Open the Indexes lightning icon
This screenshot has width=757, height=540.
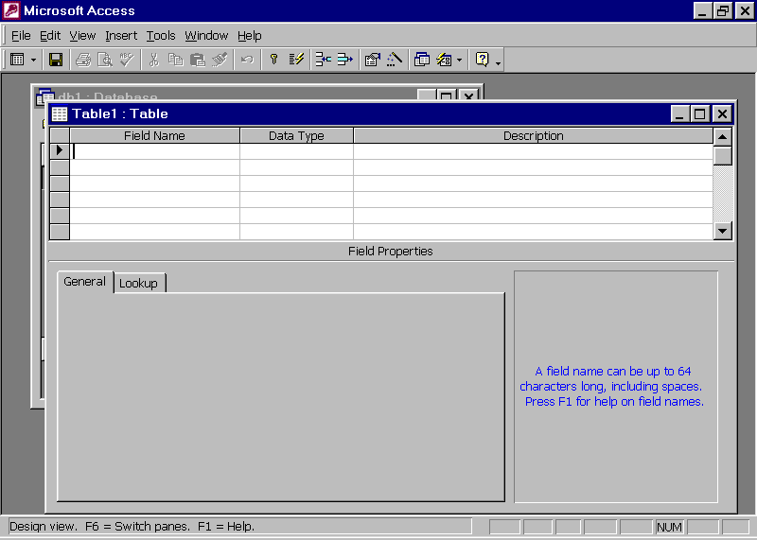pyautogui.click(x=296, y=60)
